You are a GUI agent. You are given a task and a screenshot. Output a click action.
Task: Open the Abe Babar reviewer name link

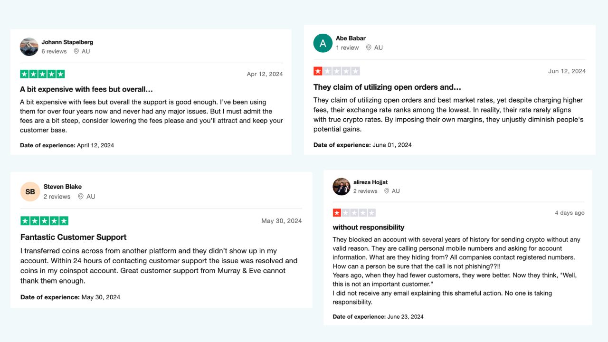click(x=351, y=38)
